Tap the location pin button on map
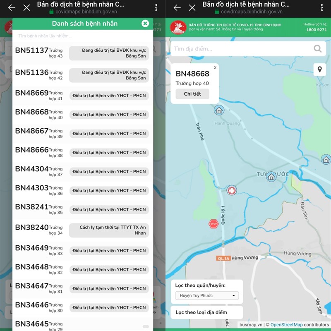The height and width of the screenshot is (331, 331). pos(320,70)
